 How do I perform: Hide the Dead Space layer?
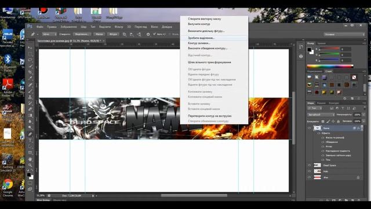(309, 165)
